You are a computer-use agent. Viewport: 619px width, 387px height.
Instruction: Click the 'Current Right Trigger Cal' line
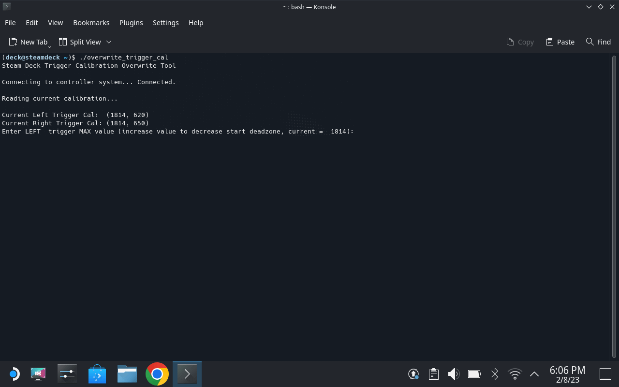point(75,123)
